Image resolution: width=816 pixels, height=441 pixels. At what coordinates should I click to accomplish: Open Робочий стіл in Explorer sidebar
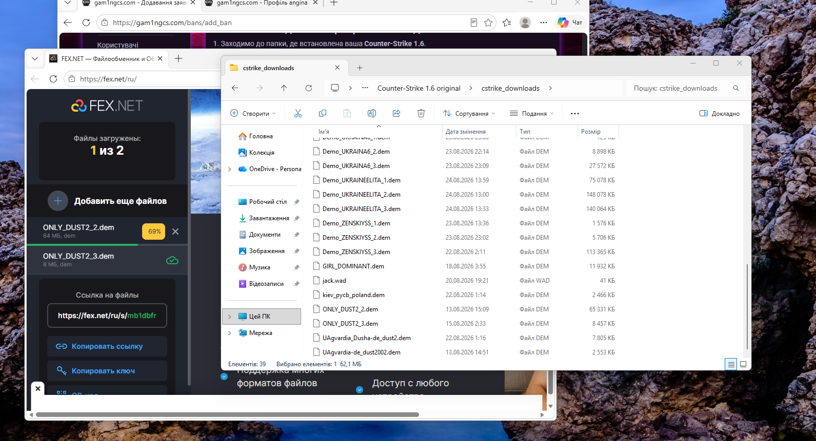point(268,202)
